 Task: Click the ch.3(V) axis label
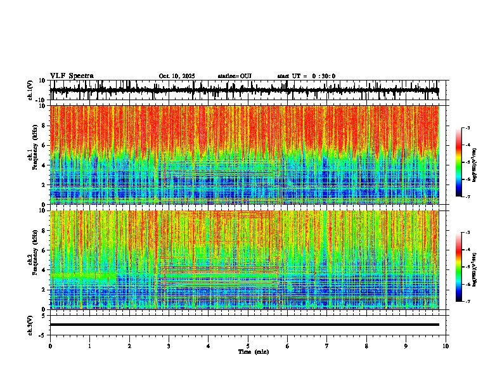coord(30,325)
